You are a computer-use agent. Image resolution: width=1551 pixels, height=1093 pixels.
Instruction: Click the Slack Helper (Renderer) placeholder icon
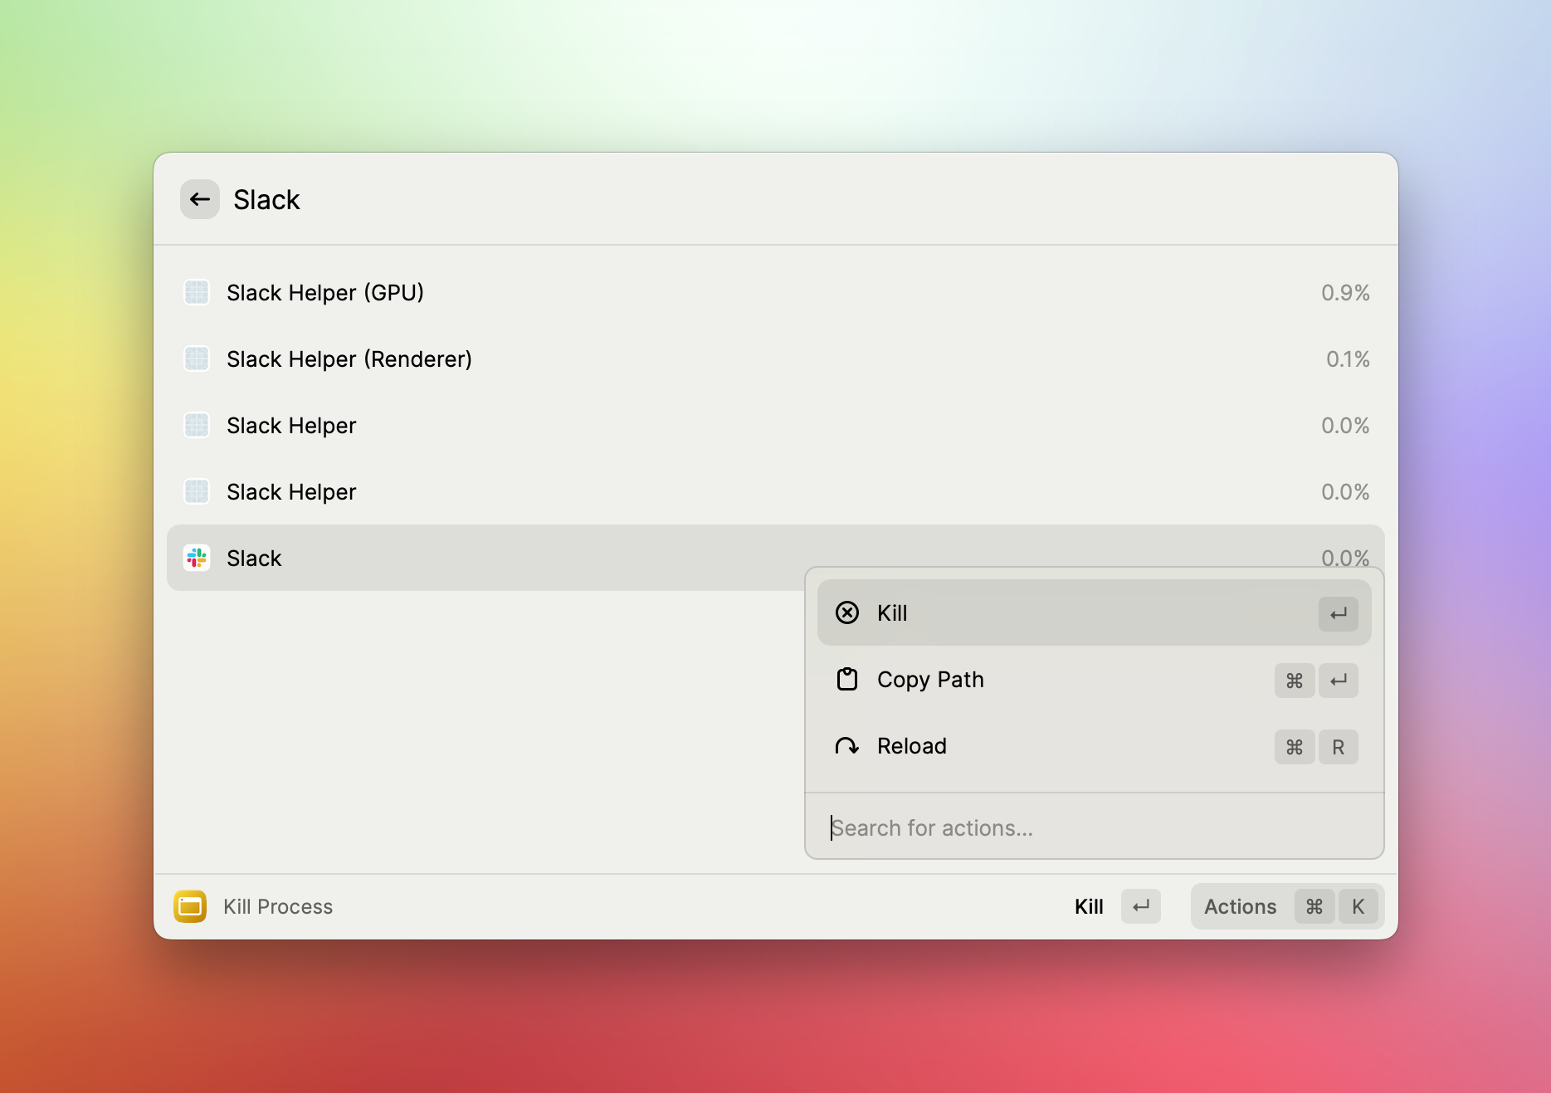click(197, 359)
